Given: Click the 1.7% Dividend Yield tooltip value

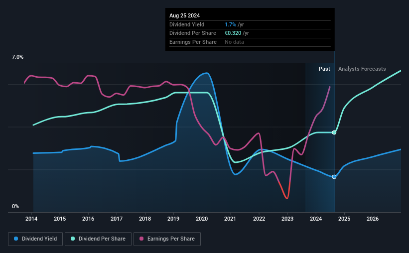Looking at the screenshot, I should [x=230, y=24].
